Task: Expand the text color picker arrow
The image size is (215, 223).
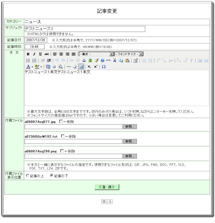Action: [x=32, y=67]
